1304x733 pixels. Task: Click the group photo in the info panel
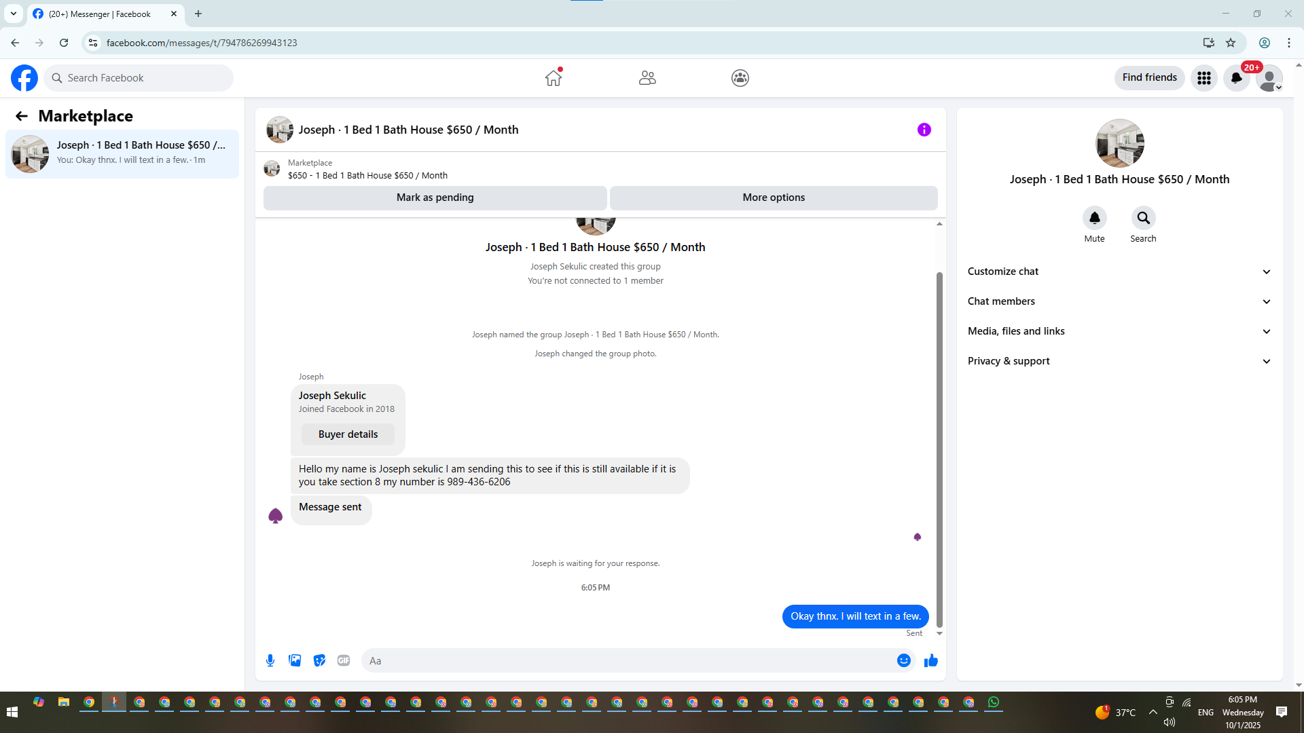click(1120, 143)
